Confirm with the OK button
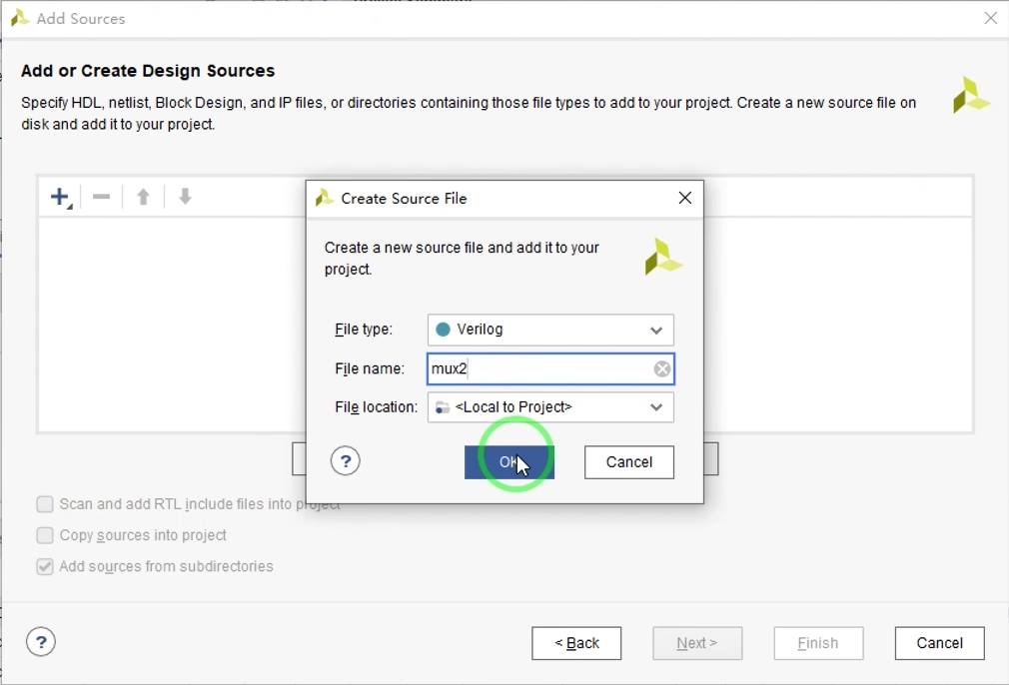The width and height of the screenshot is (1009, 685). point(509,462)
